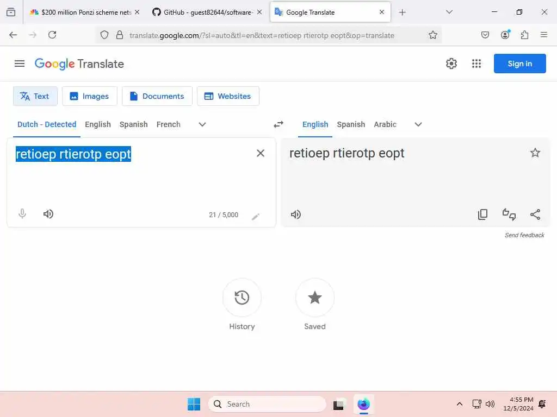Image resolution: width=557 pixels, height=417 pixels.
Task: Close the GitHub tab
Action: pos(259,12)
